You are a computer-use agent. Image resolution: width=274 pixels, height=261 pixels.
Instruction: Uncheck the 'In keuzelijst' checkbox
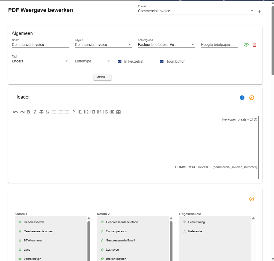coord(120,62)
